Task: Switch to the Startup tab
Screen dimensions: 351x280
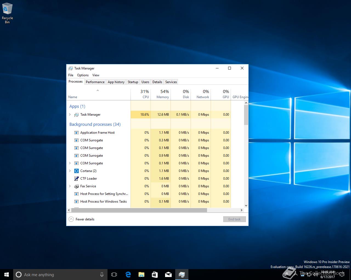Action: pyautogui.click(x=133, y=82)
